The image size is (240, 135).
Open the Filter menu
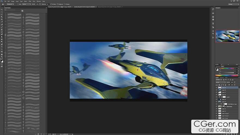pyautogui.click(x=30, y=1)
